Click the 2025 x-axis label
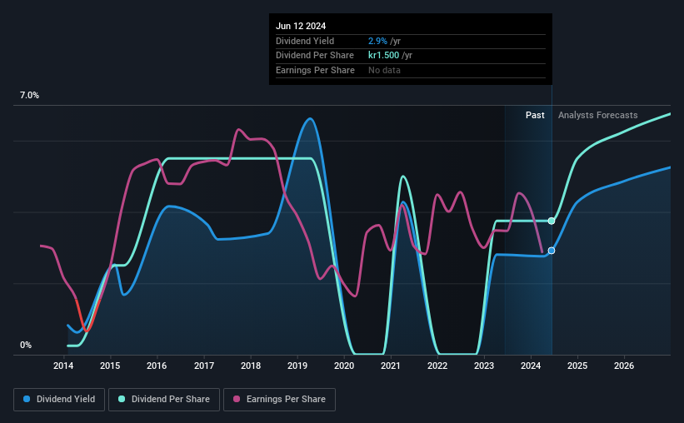The height and width of the screenshot is (423, 684). 577,366
